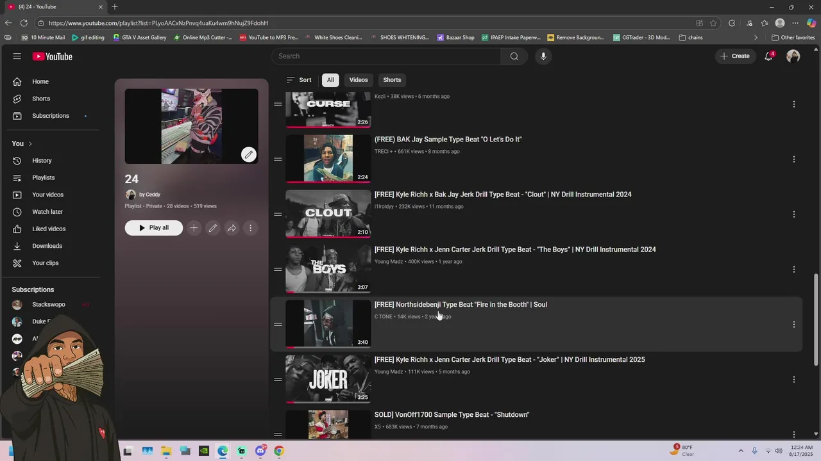Open more actions for BAK Jay video
The width and height of the screenshot is (821, 461).
[794, 159]
